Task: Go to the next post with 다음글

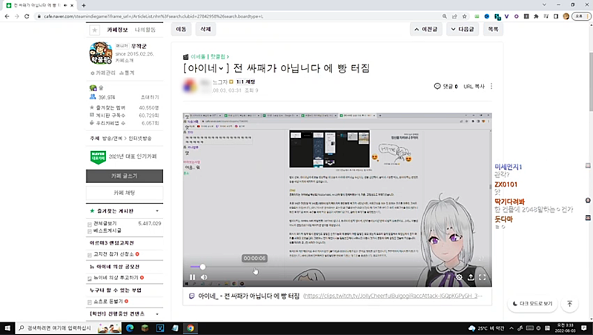Action: click(x=463, y=29)
